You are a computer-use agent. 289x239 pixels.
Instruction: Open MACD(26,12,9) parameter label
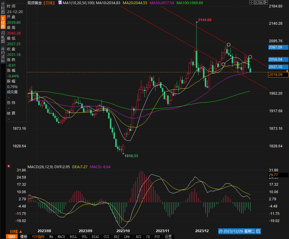40,167
